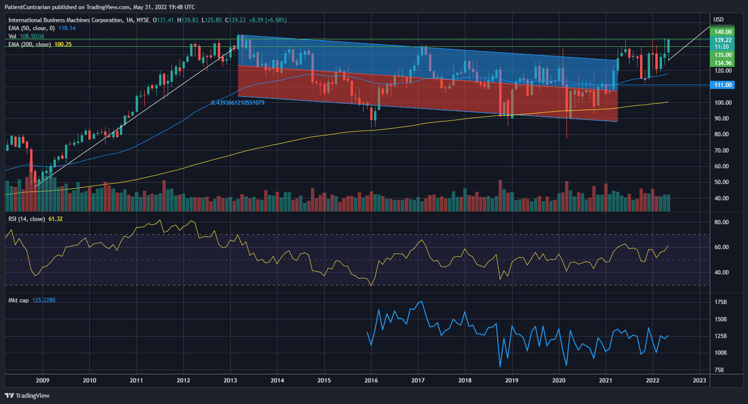Click the 2023 year label on time axis
This screenshot has width=748, height=404.
pyautogui.click(x=699, y=381)
